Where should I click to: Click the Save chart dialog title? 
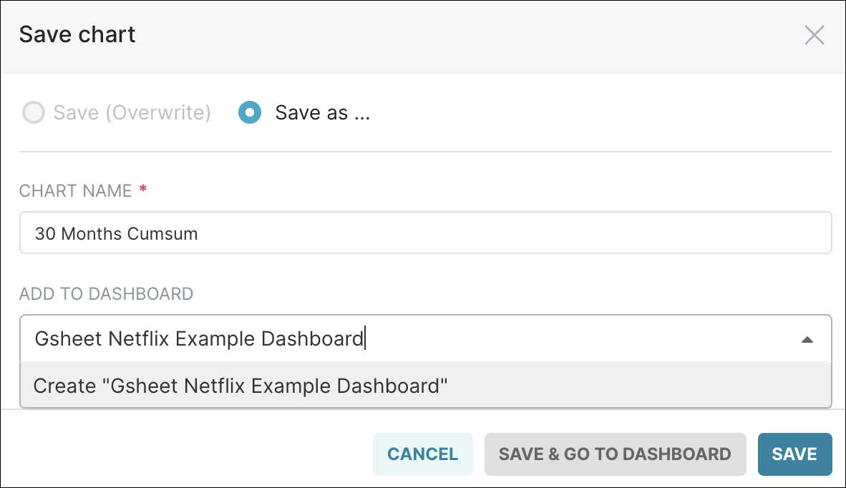(x=77, y=34)
